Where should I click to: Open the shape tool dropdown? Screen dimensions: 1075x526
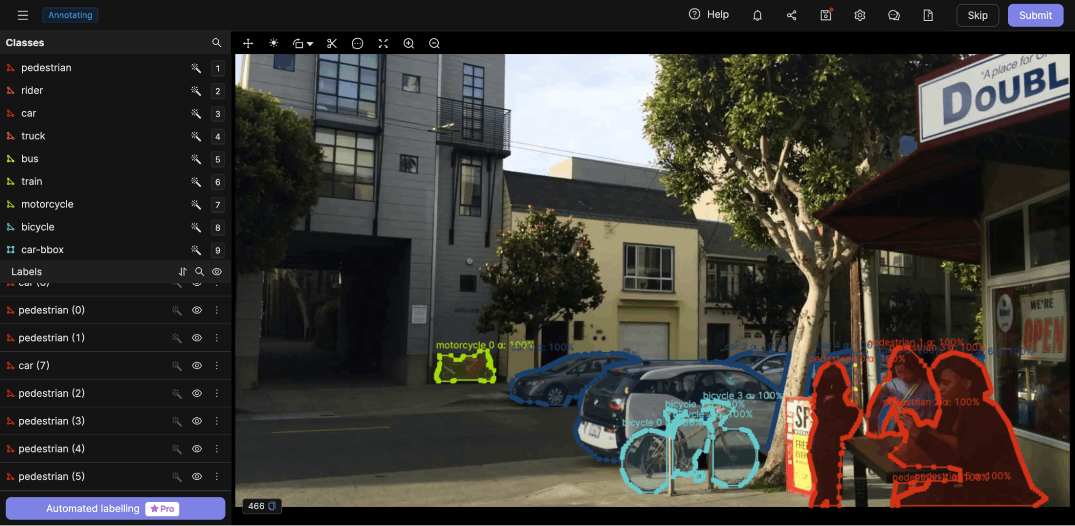tap(303, 43)
